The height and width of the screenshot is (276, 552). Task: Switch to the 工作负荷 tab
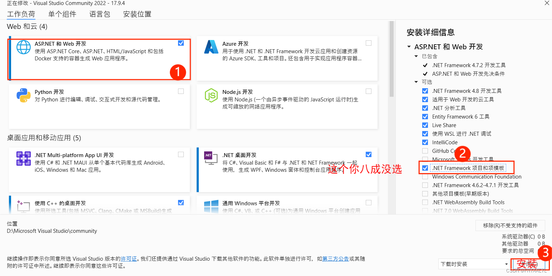point(21,14)
